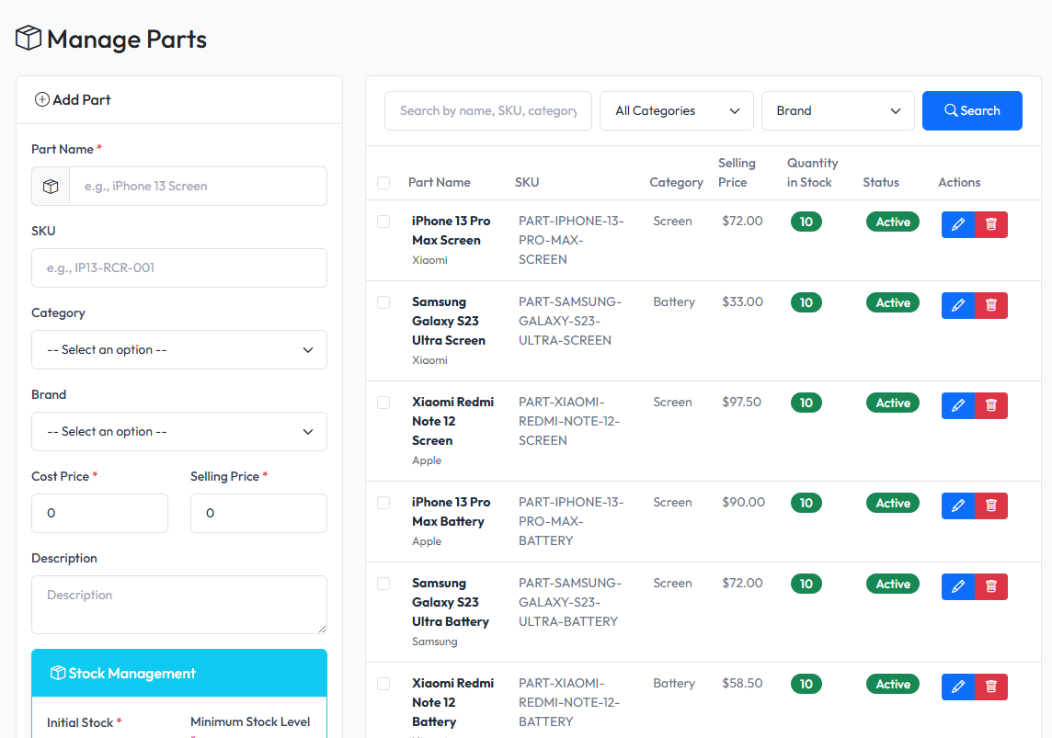Click edit icon for Xiaomi Redmi Note 12 Battery

click(x=957, y=687)
